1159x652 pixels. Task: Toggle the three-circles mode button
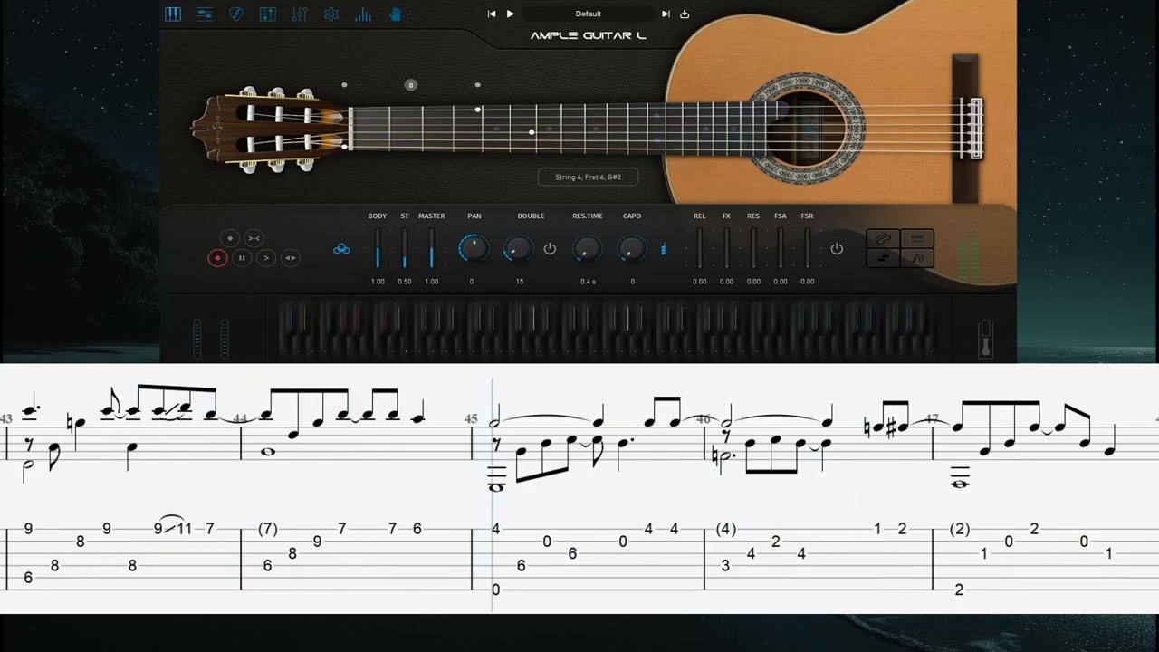point(917,239)
